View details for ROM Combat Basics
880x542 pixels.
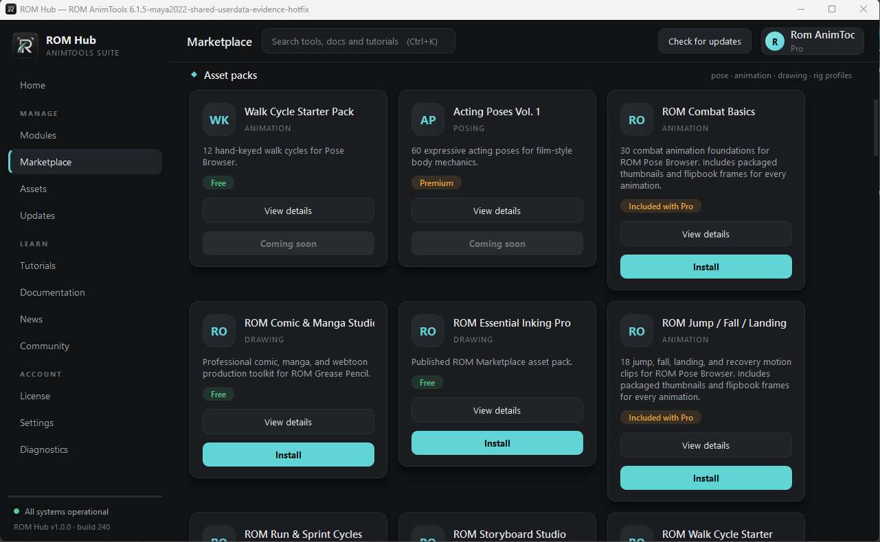[706, 234]
